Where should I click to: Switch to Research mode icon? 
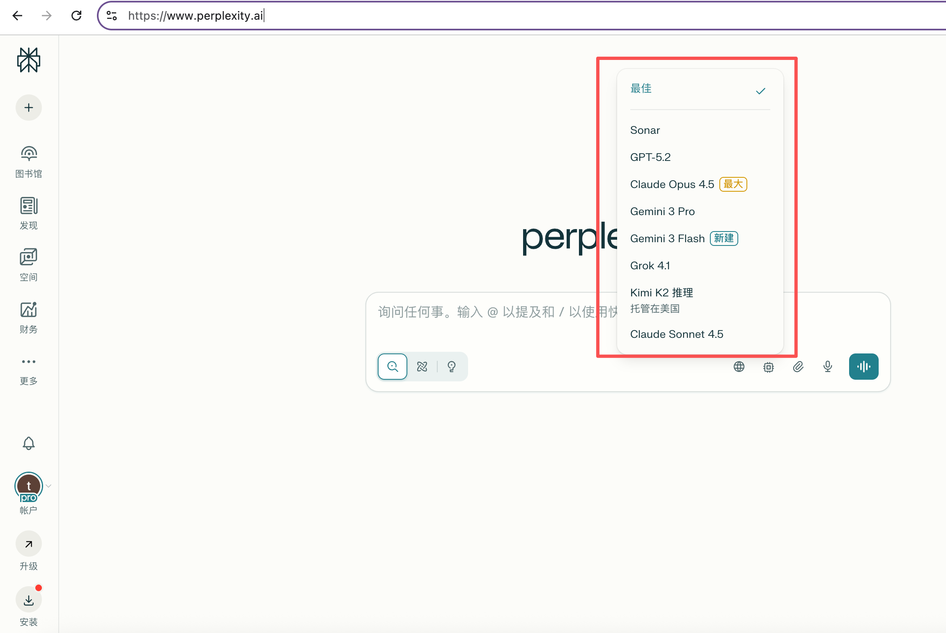coord(422,367)
